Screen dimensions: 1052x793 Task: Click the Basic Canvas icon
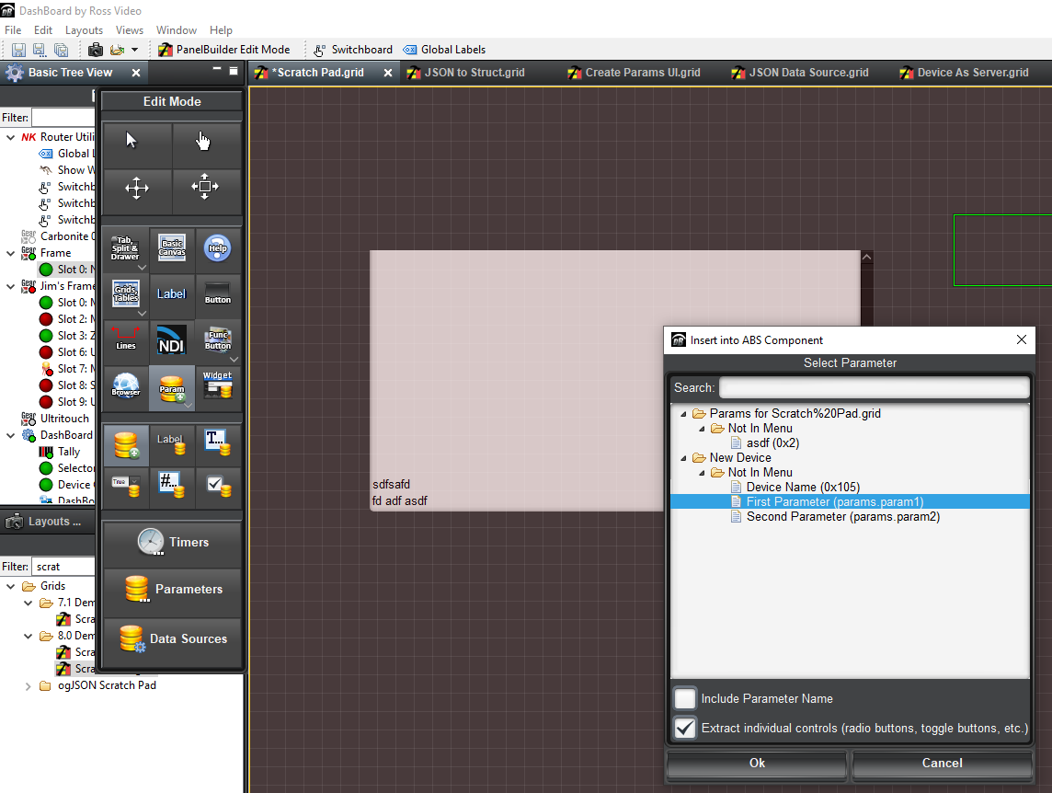click(x=172, y=247)
